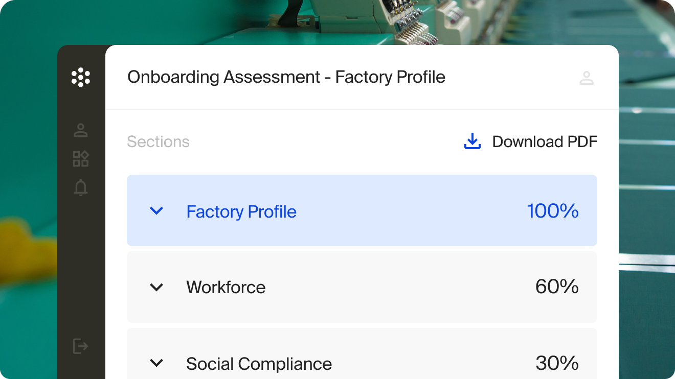Click the Sections heading
Viewport: 675px width, 379px height.
[158, 142]
